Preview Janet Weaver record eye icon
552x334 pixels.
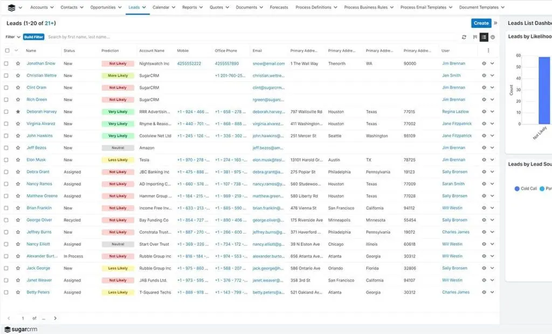click(484, 281)
